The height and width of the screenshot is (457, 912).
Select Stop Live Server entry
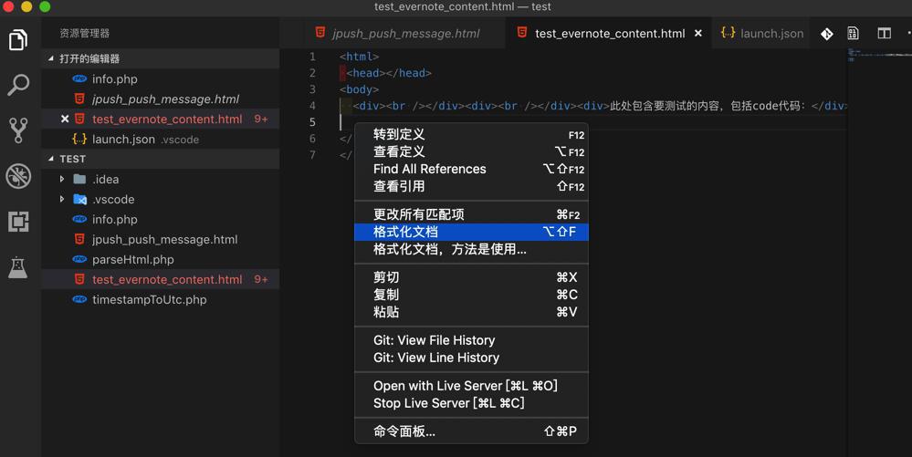coord(471,403)
